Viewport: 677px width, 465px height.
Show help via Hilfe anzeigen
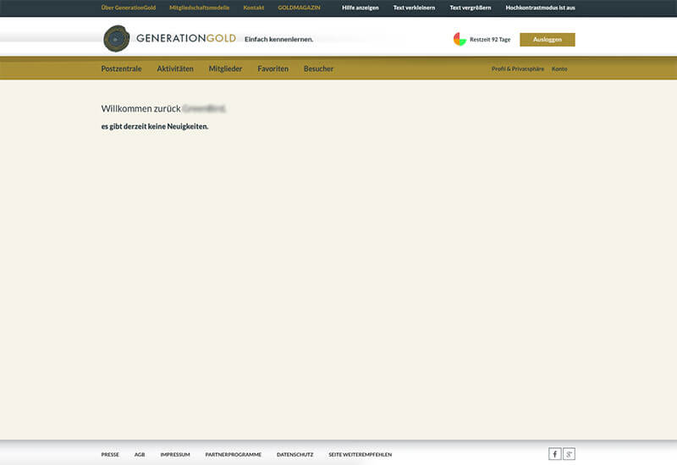[360, 8]
